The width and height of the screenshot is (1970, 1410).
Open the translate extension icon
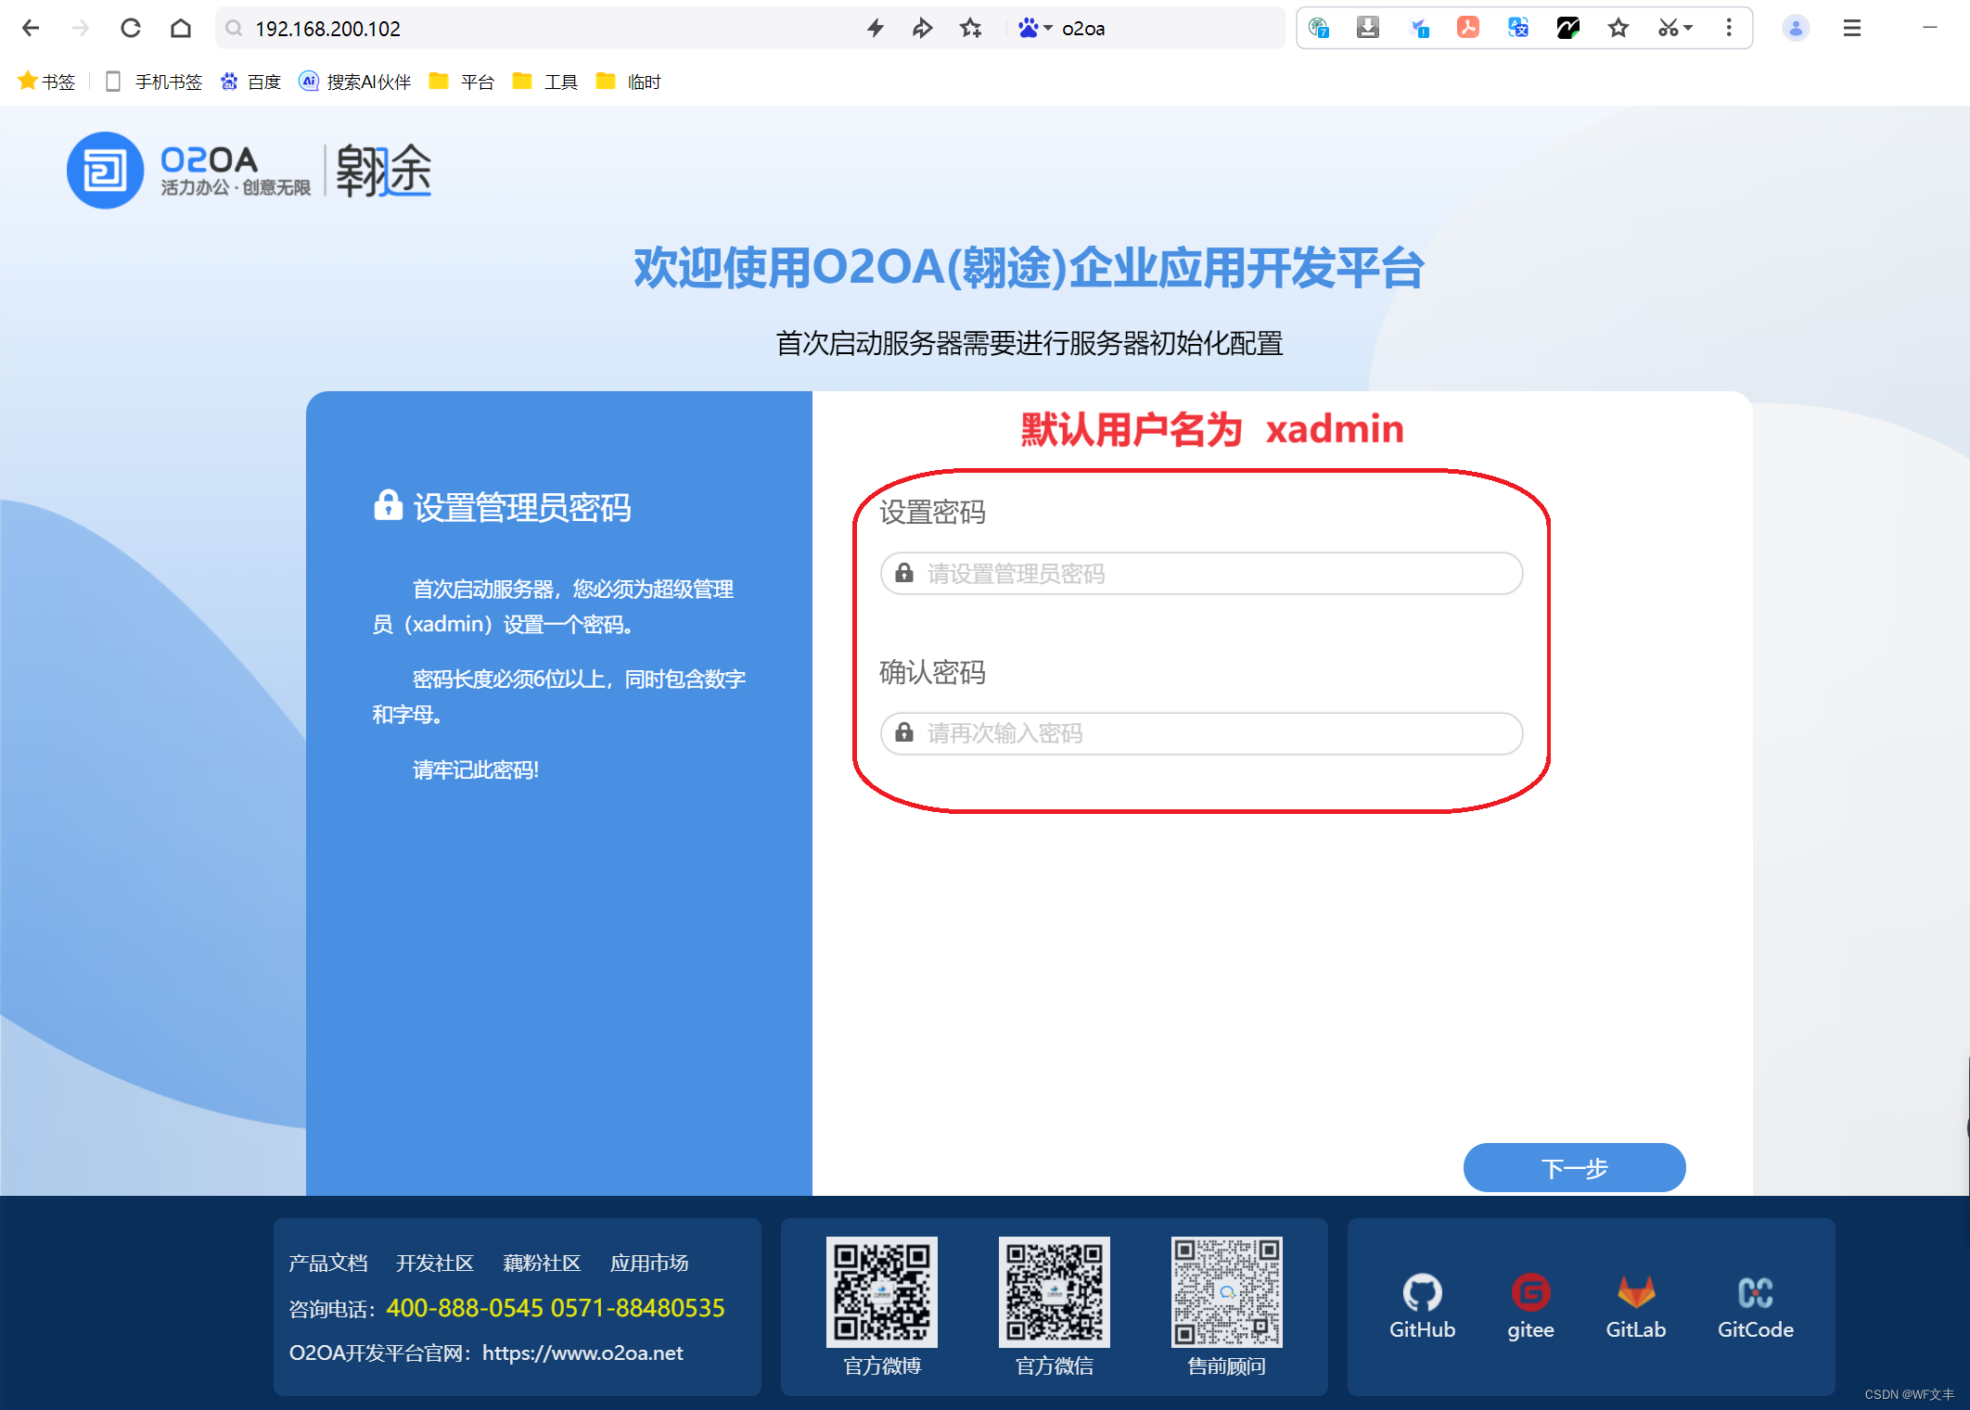[1517, 28]
